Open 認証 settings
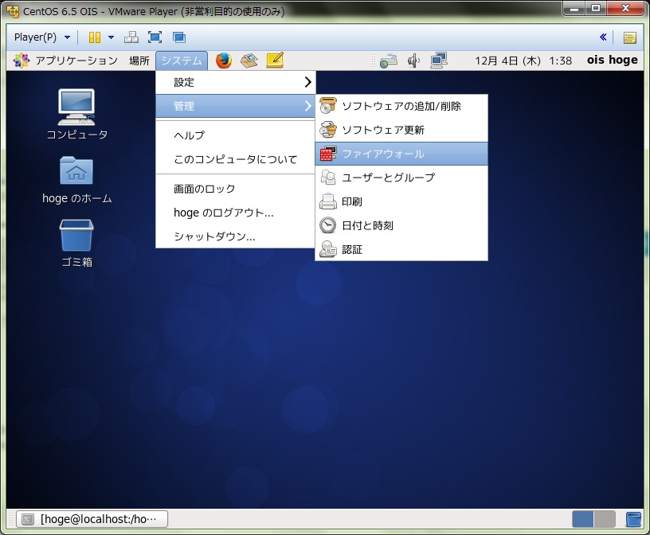The height and width of the screenshot is (535, 650). (401, 249)
